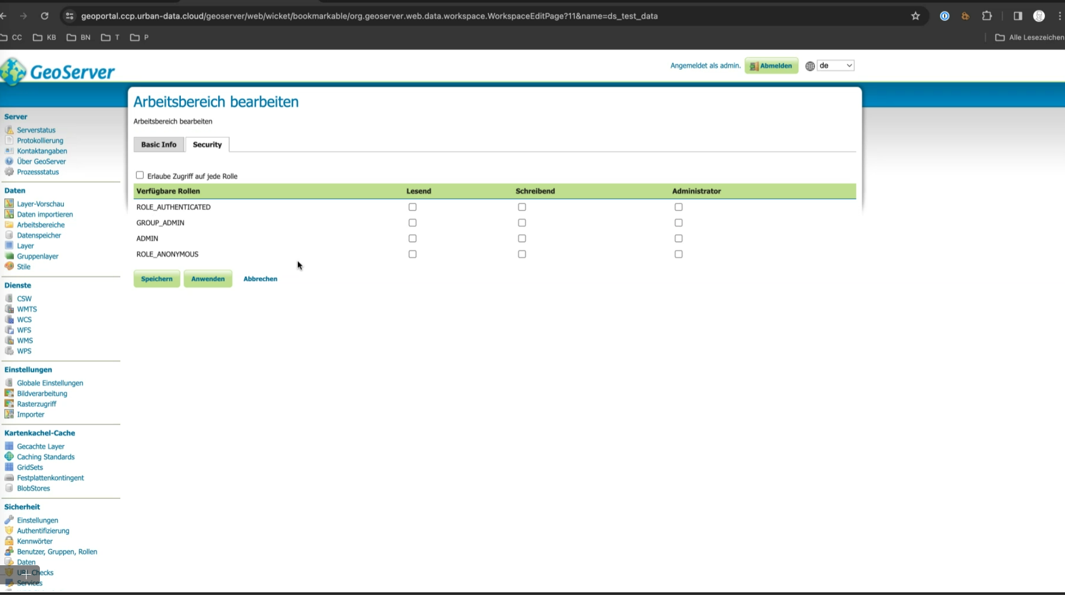Click the Arbeitsbereiche folder icon
Image resolution: width=1065 pixels, height=595 pixels.
point(9,224)
